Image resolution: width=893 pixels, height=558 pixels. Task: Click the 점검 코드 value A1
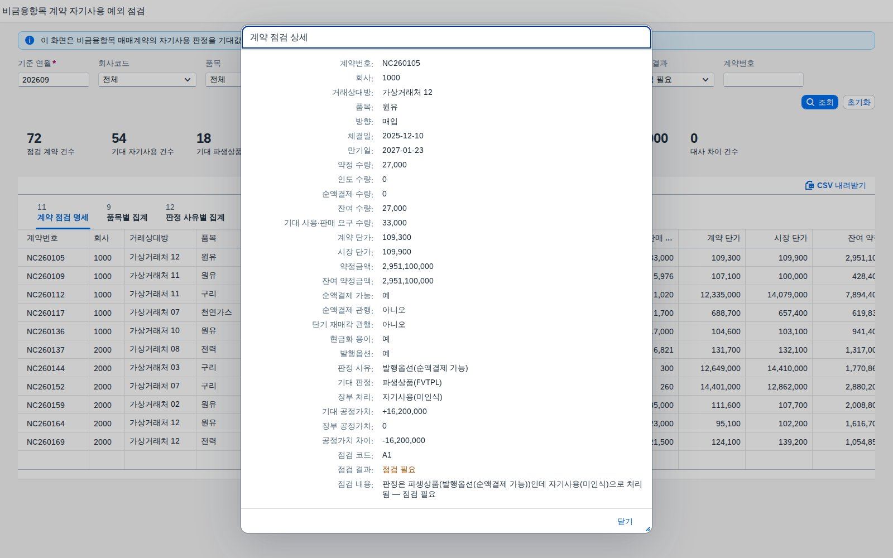point(387,455)
